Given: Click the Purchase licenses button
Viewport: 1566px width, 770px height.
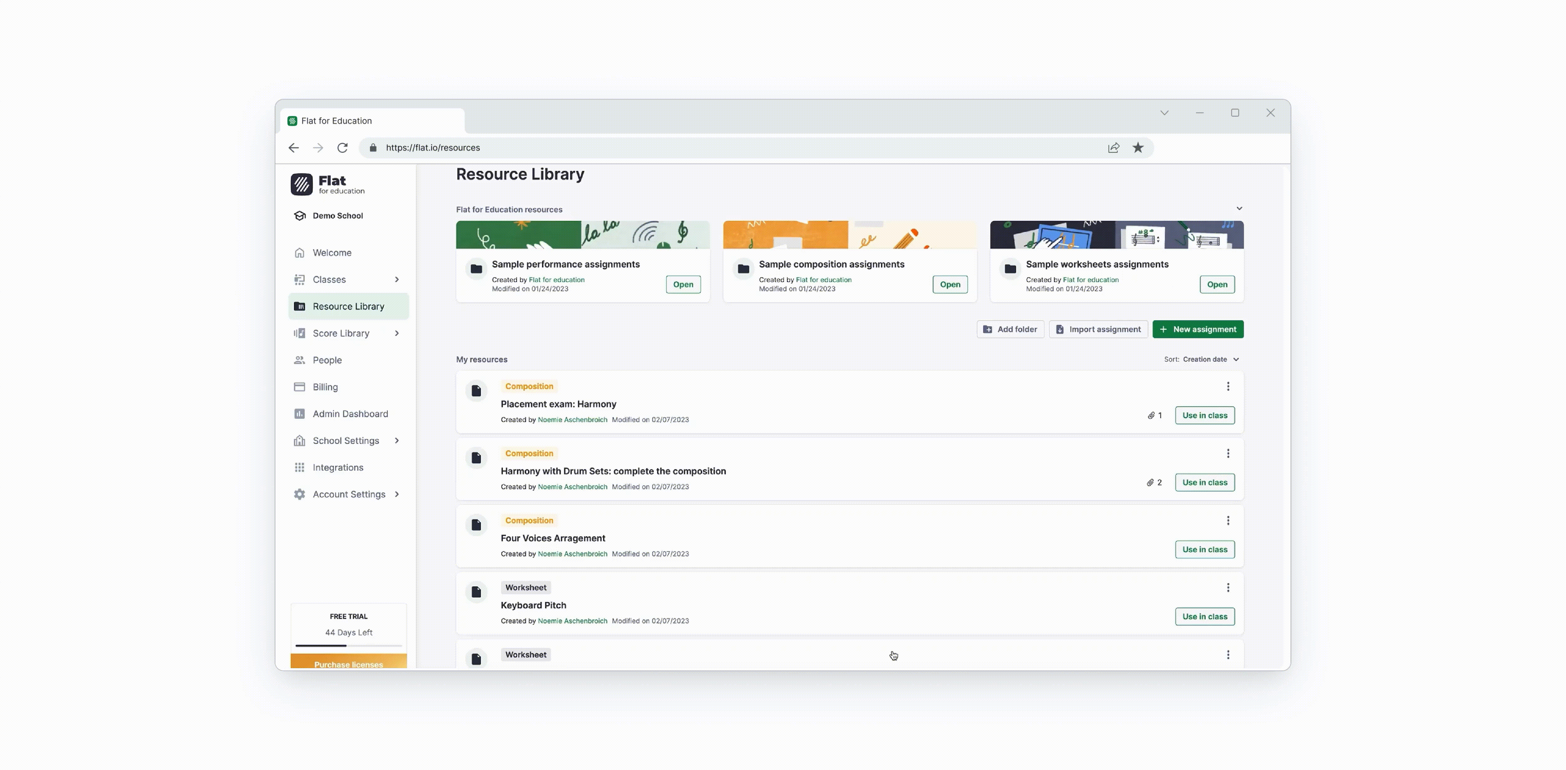Looking at the screenshot, I should point(349,662).
